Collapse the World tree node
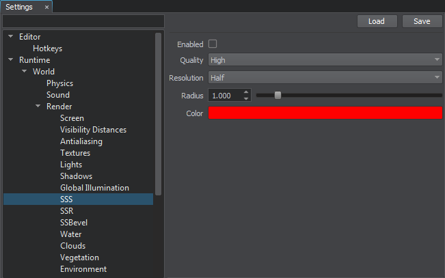Screen dimensions: 445x278 coord(25,72)
